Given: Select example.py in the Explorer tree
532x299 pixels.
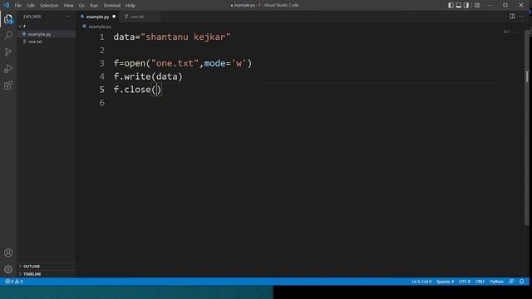Looking at the screenshot, I should point(40,34).
